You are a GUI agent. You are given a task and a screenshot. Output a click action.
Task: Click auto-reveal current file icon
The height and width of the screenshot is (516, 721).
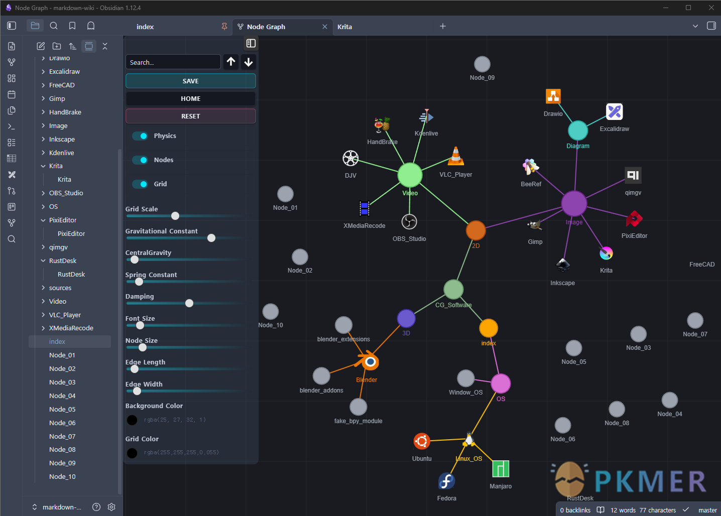tap(89, 46)
